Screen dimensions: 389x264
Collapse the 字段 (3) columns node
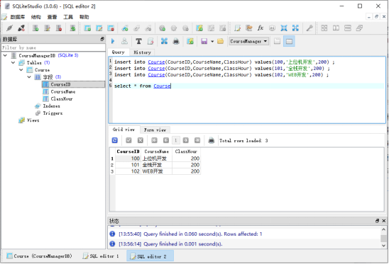(29, 77)
